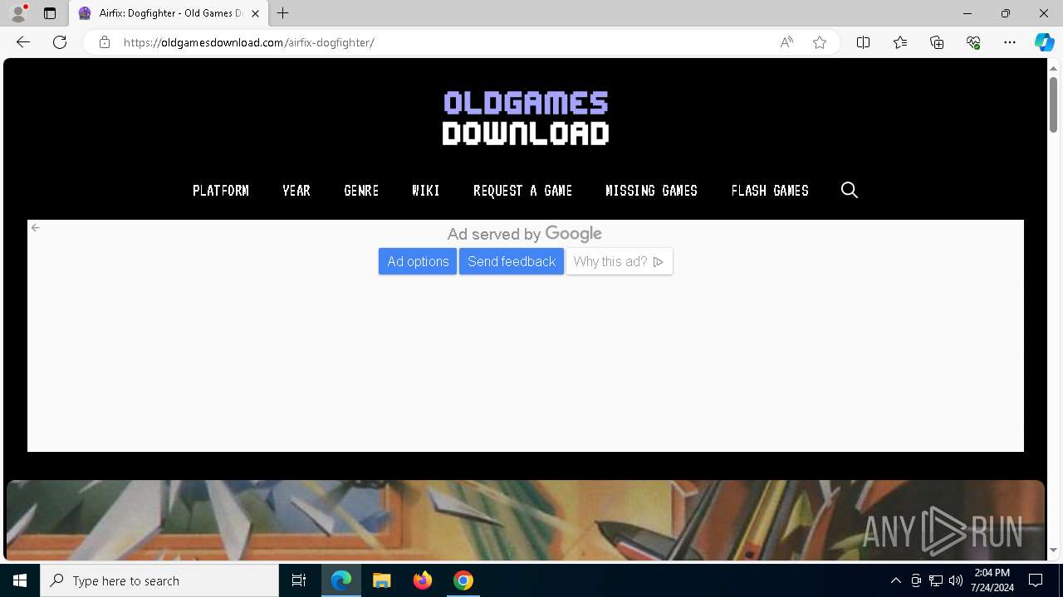
Task: Open File Explorer from taskbar
Action: pos(382,580)
